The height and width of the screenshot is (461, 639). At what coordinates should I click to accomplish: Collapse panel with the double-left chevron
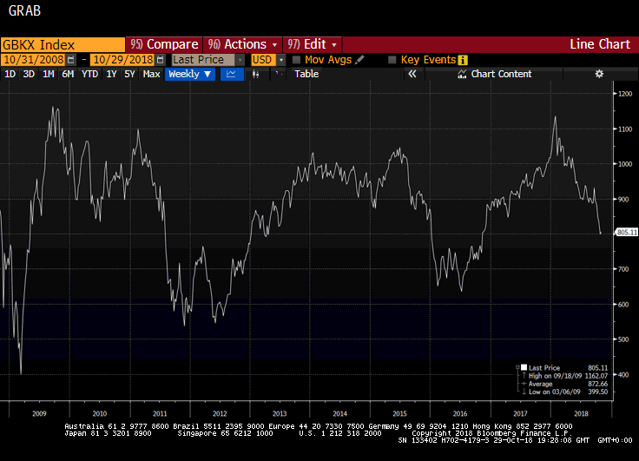coord(412,74)
